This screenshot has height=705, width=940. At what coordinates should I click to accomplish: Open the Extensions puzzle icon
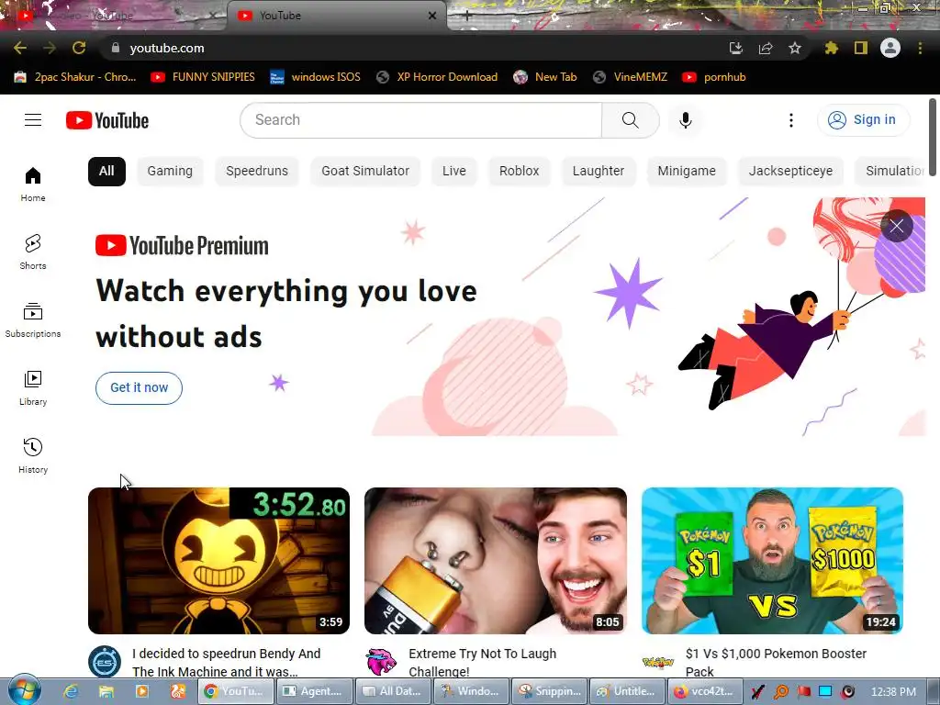831,48
